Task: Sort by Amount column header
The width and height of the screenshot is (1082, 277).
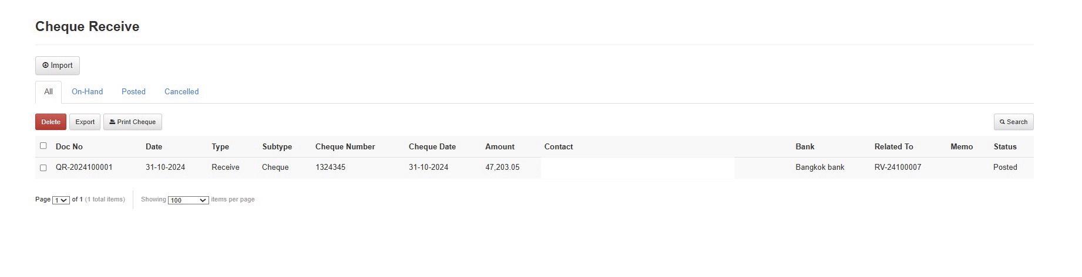Action: point(499,147)
